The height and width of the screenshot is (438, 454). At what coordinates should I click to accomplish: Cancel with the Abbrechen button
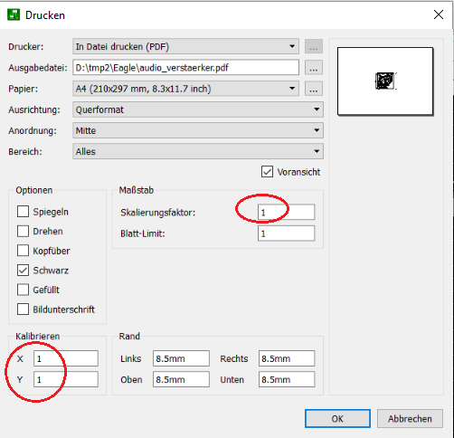(410, 419)
